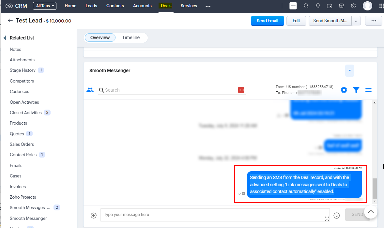This screenshot has width=384, height=228.
Task: Open the Smooth Messenger hamburger menu
Action: [368, 90]
